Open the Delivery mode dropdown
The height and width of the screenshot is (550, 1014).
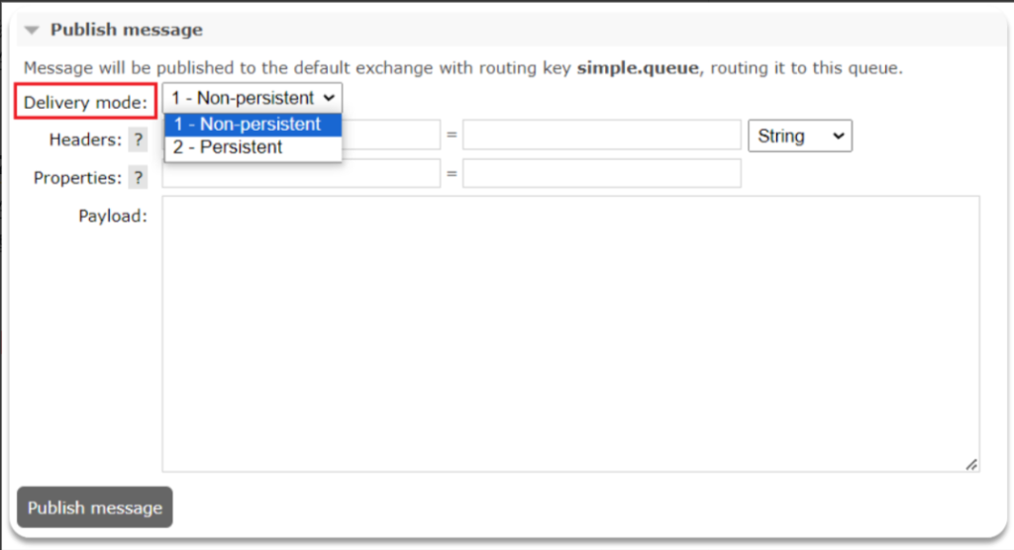(x=253, y=98)
